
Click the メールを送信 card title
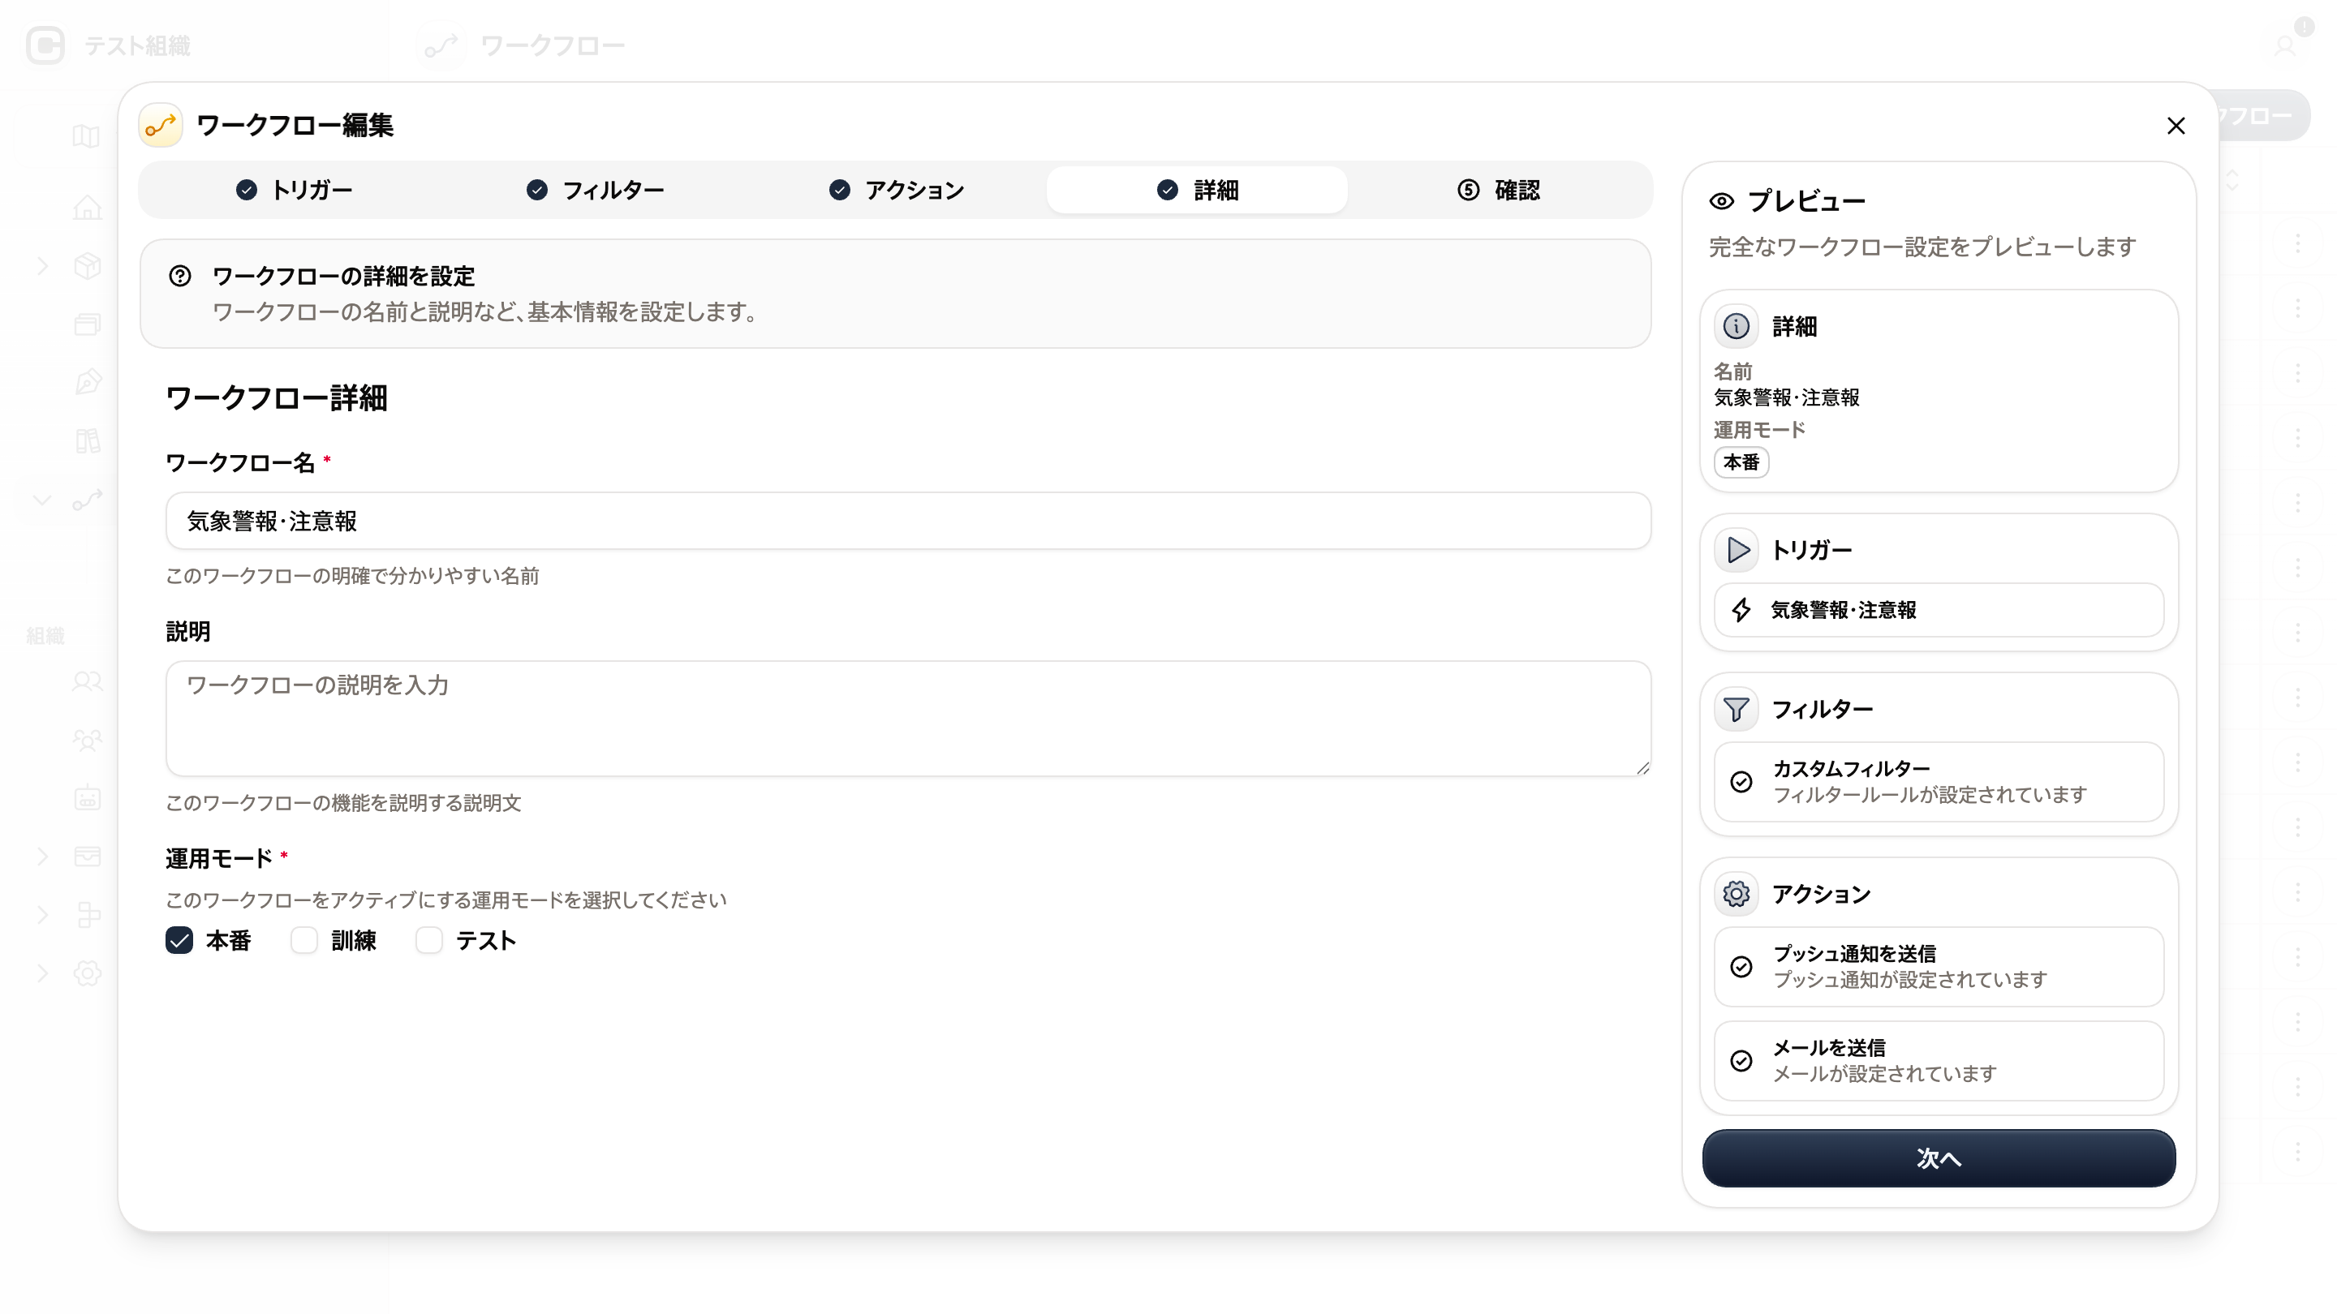pos(1829,1048)
